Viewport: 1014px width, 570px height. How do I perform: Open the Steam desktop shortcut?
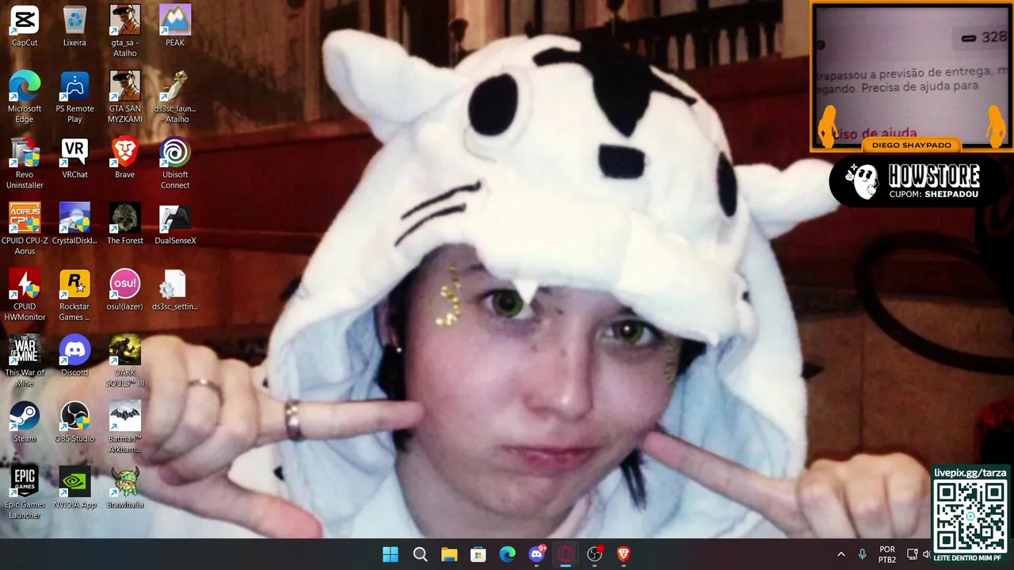click(25, 422)
